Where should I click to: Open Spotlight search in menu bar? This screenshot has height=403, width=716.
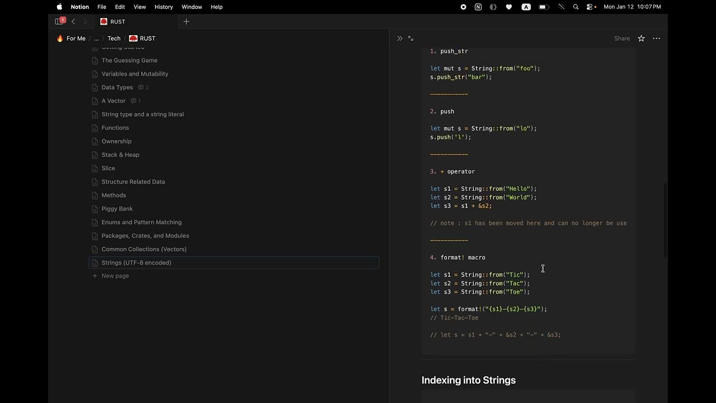(x=576, y=7)
